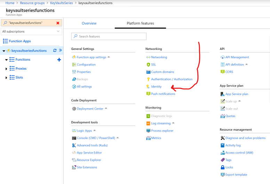
Task: Expand the Proxies tree node
Action: [x=6, y=69]
